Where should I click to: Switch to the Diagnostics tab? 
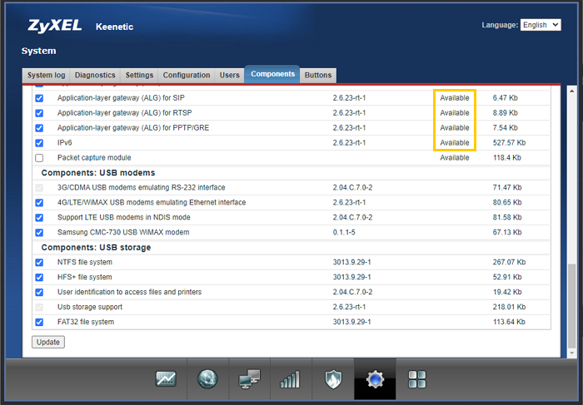(x=97, y=75)
